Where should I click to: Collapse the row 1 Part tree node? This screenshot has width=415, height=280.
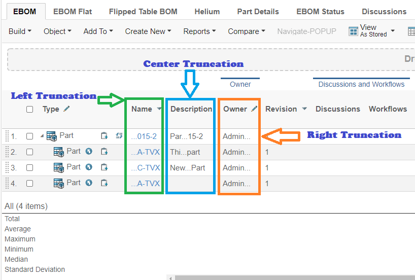[x=42, y=136]
